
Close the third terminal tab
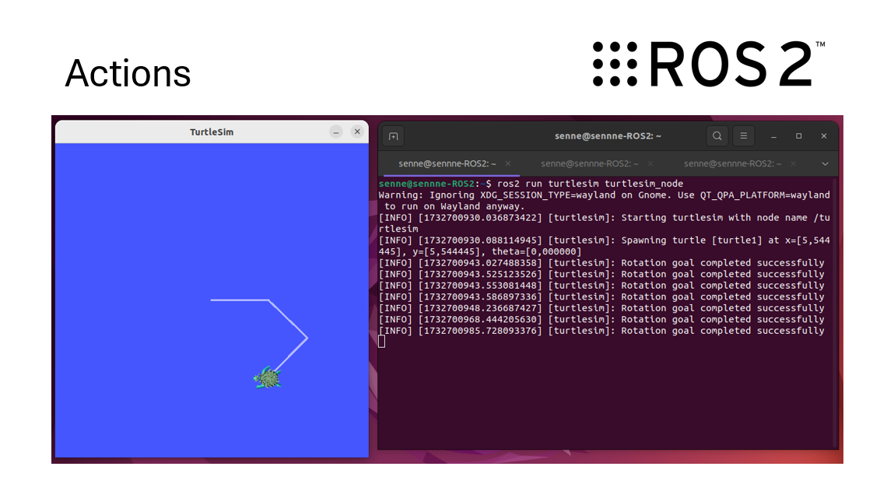pyautogui.click(x=793, y=163)
